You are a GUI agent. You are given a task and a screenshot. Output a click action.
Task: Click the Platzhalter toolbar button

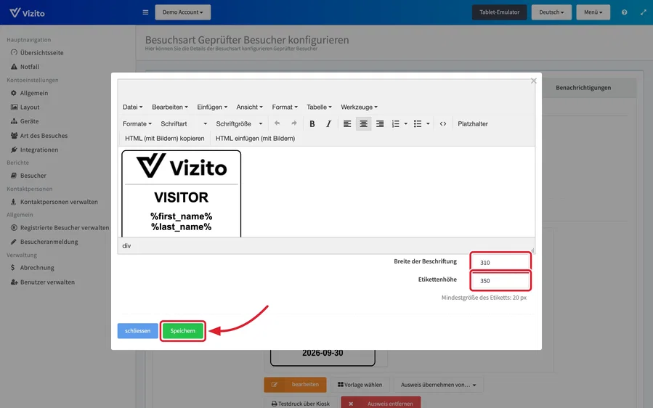[473, 123]
